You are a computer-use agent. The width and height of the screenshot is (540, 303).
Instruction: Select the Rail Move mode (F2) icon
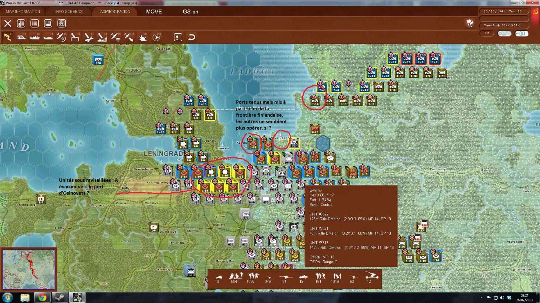pyautogui.click(x=21, y=37)
